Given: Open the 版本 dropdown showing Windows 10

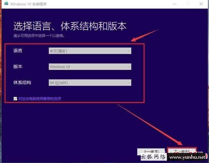Looking at the screenshot, I should [x=90, y=67].
